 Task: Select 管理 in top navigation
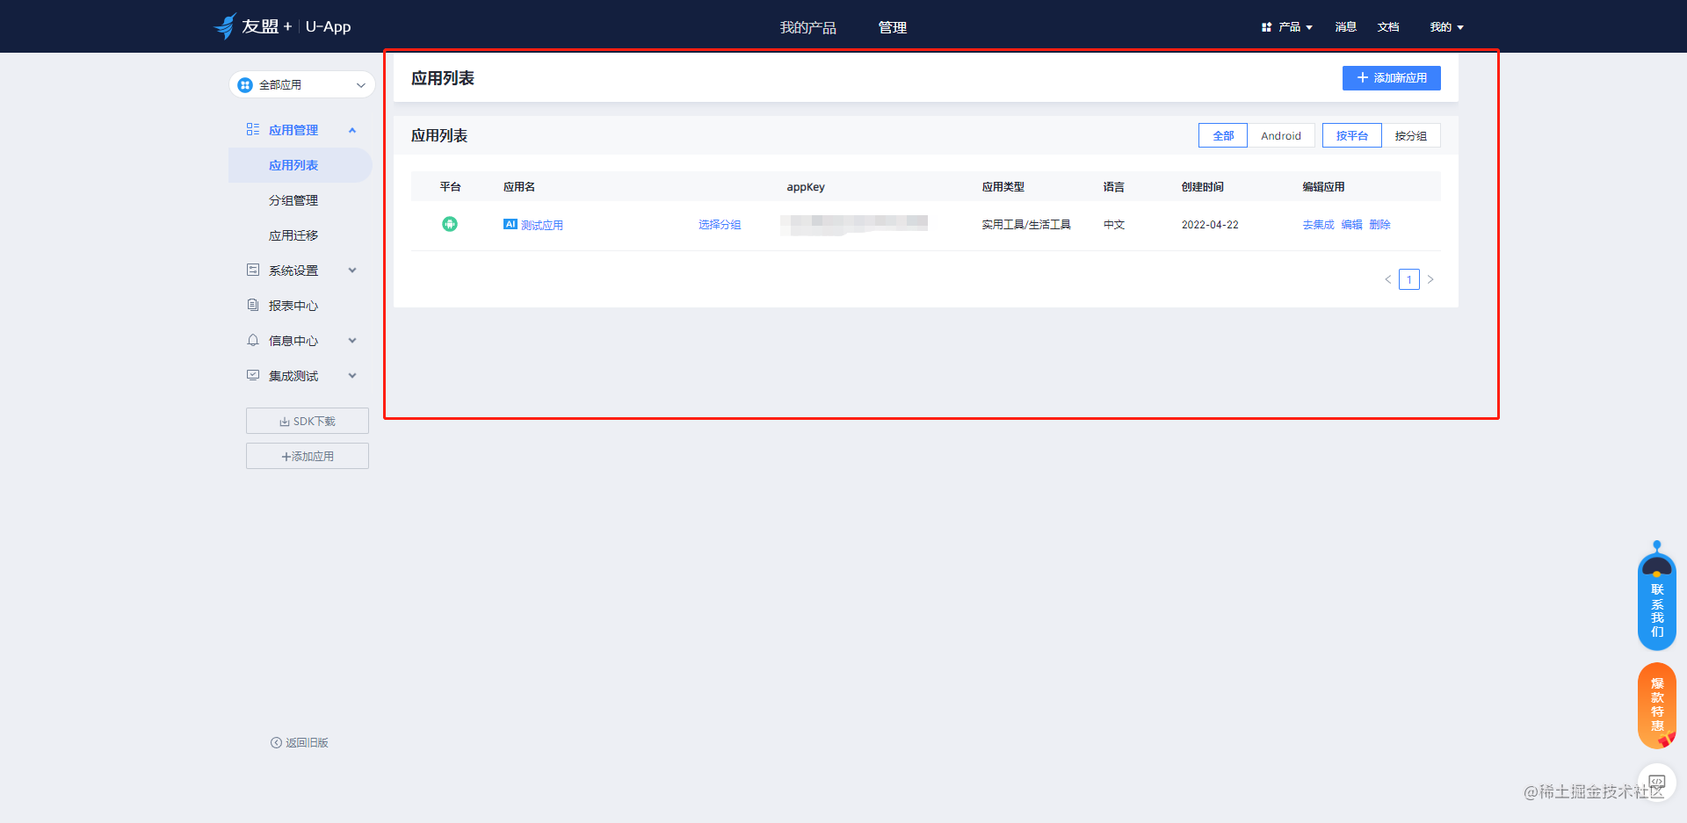(x=893, y=27)
